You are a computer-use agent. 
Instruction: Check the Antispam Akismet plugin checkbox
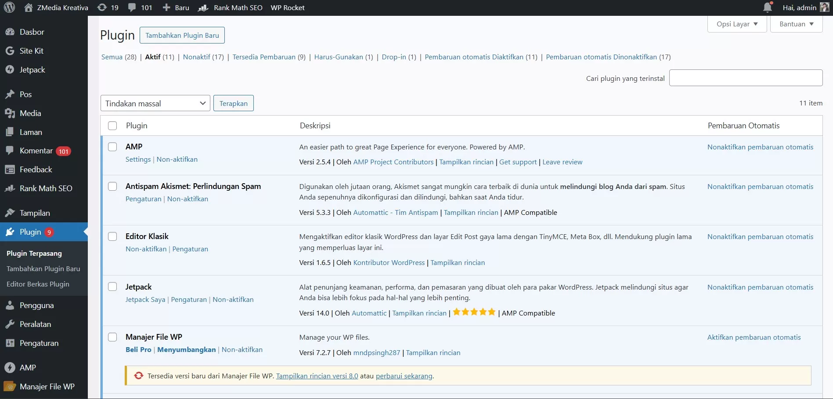tap(112, 186)
